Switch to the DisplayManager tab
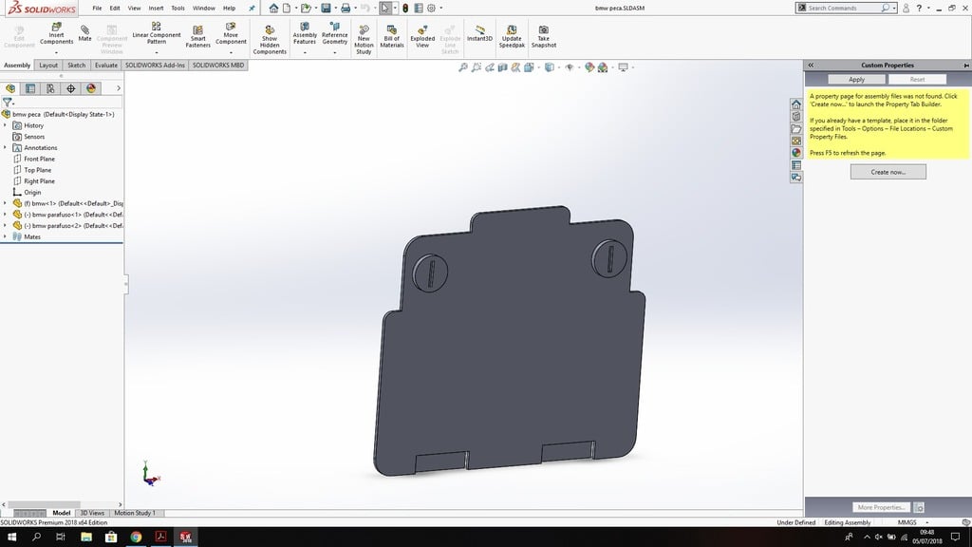Viewport: 972px width, 547px height. (91, 88)
